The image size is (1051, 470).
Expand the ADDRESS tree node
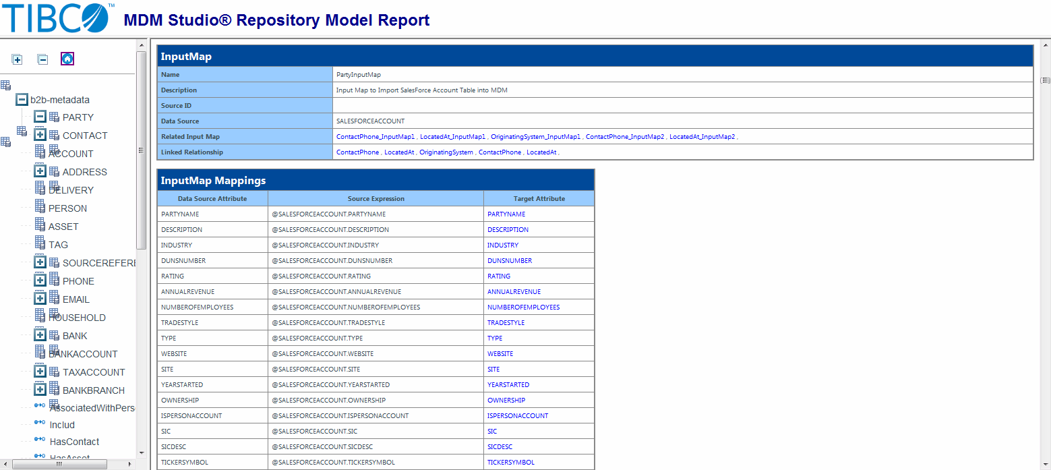(x=40, y=171)
